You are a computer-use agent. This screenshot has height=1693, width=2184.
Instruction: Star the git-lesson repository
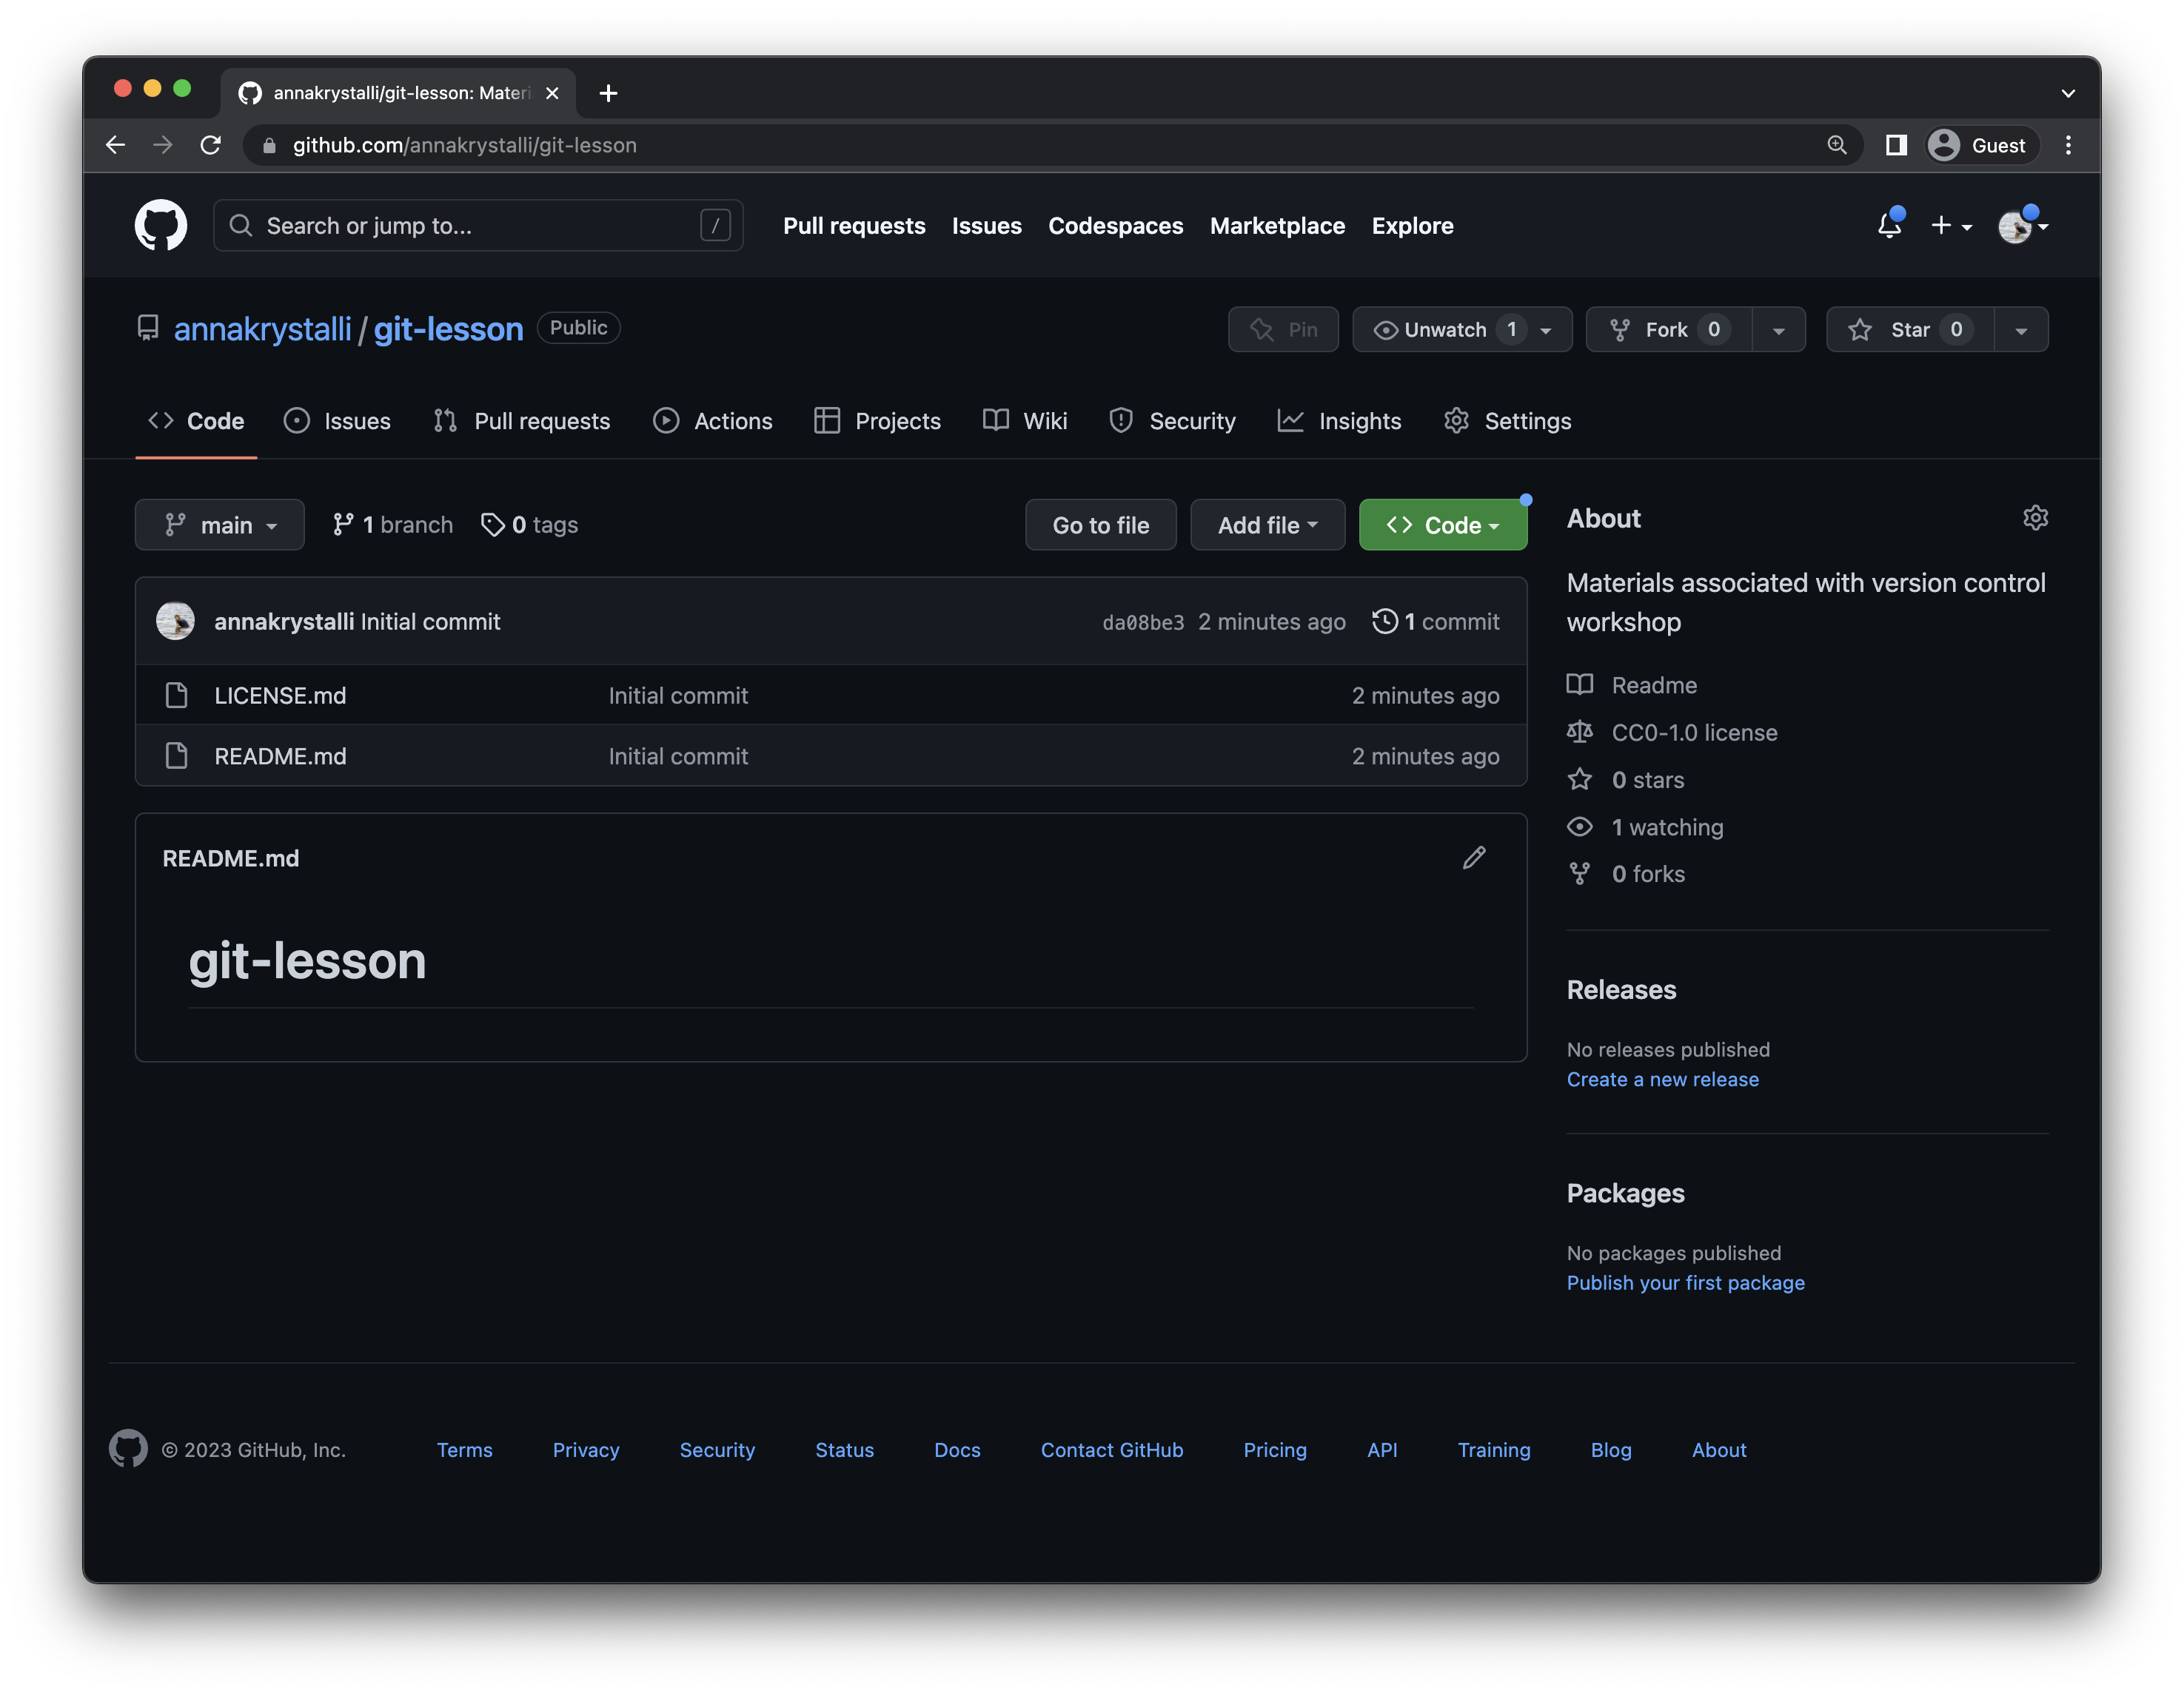(x=1910, y=330)
